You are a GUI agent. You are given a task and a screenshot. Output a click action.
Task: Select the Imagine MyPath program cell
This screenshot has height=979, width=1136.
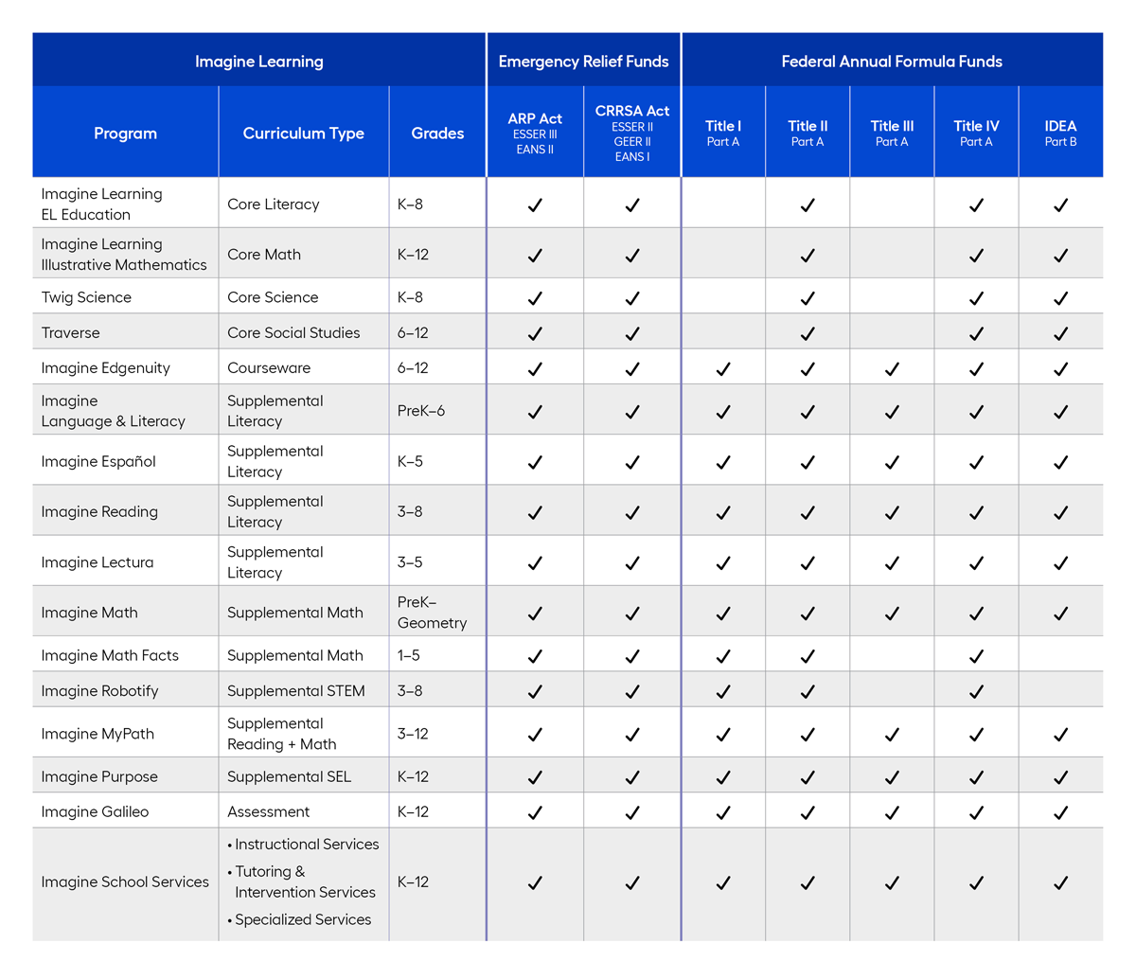(125, 733)
